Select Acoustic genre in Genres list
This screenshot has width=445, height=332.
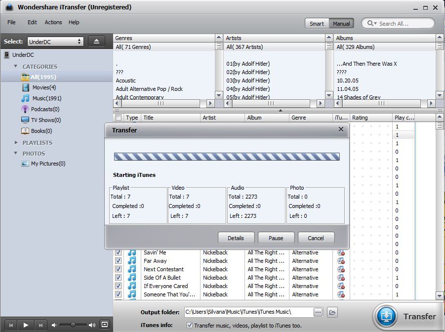[126, 81]
